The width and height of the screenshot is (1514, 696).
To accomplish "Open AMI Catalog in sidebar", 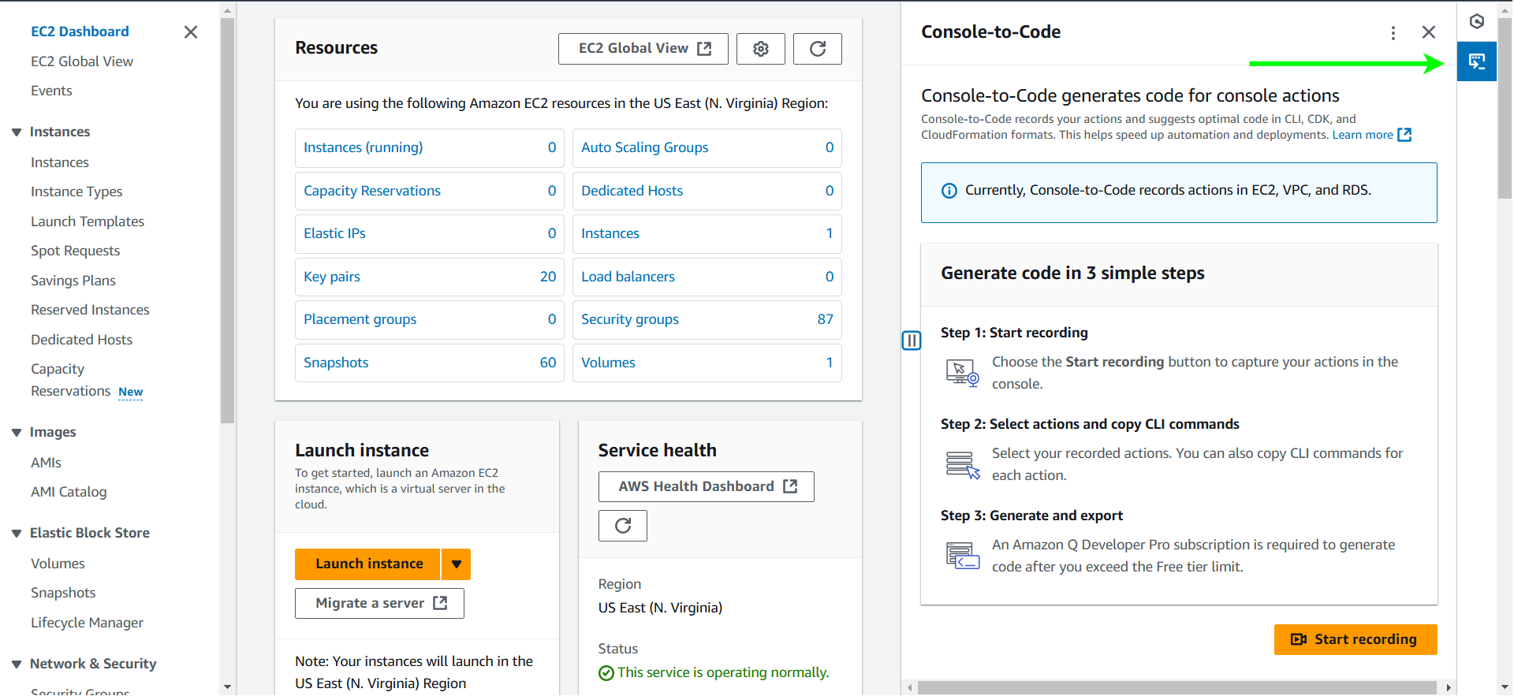I will tap(69, 492).
